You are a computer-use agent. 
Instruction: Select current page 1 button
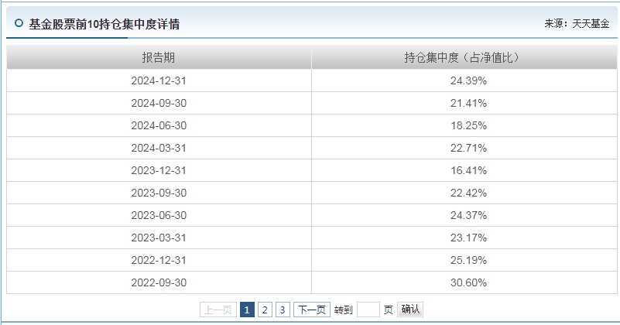[247, 310]
